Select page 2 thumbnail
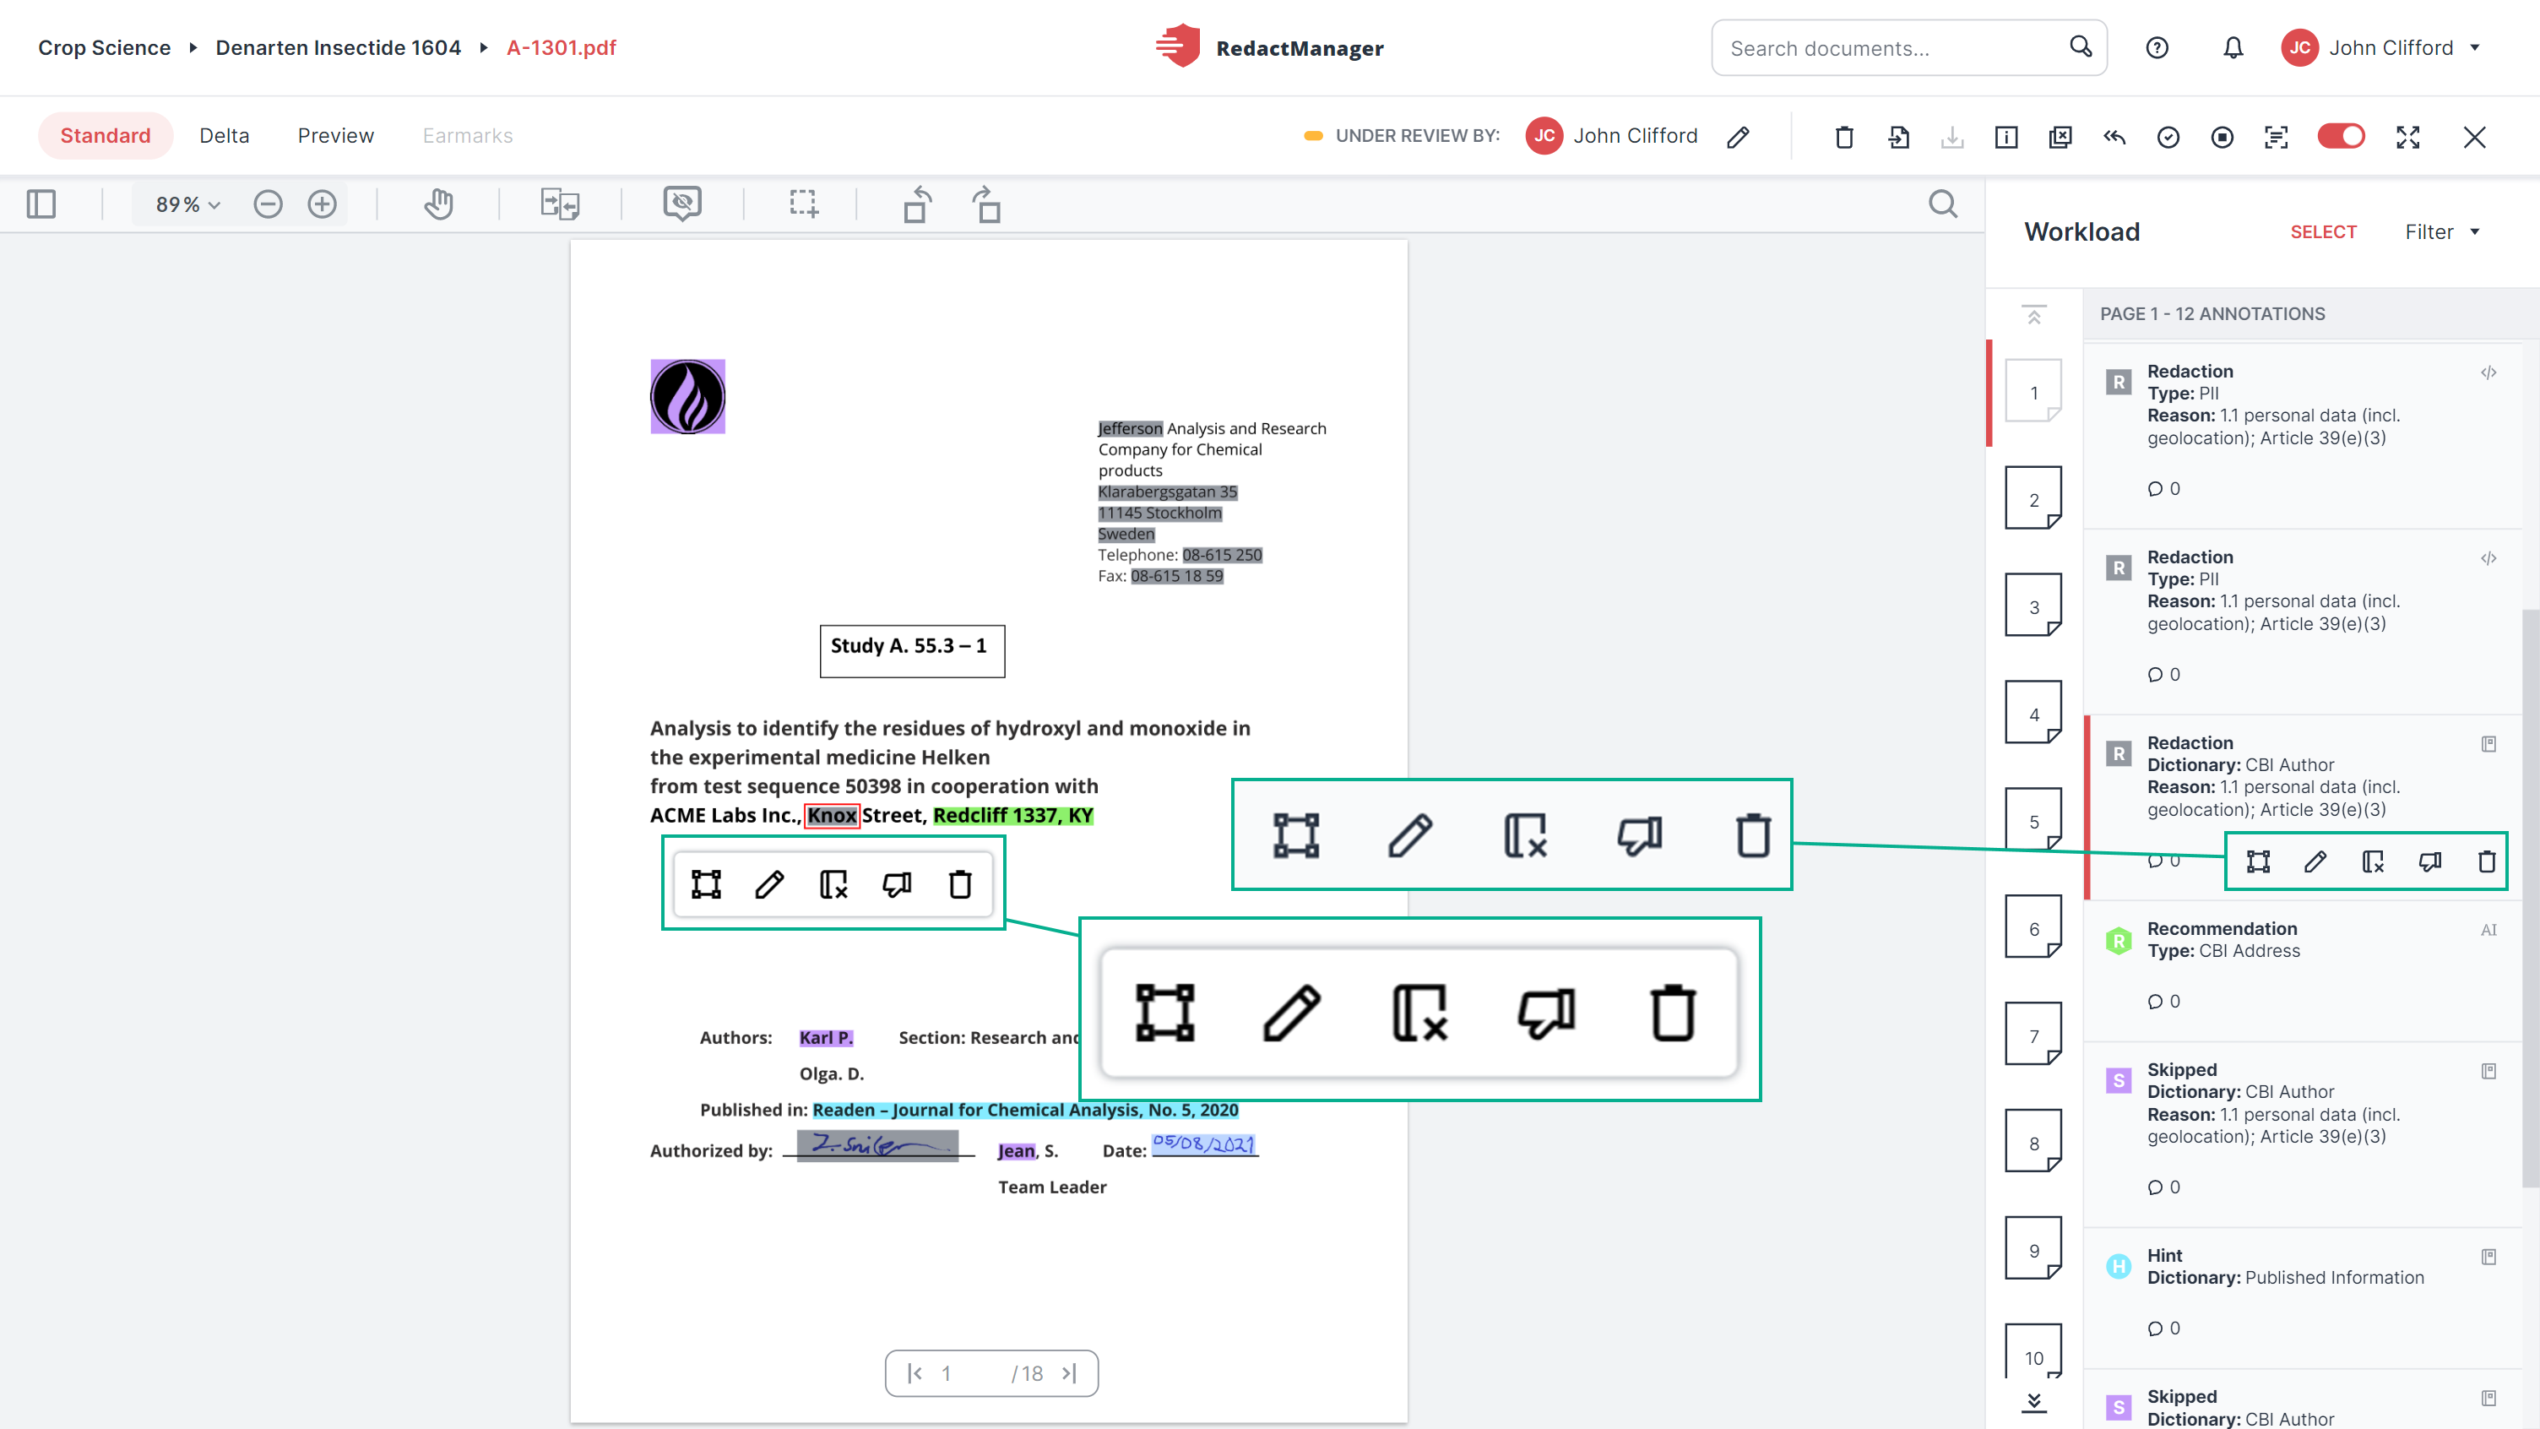Screen dimensions: 2540x1429 [x=2033, y=499]
